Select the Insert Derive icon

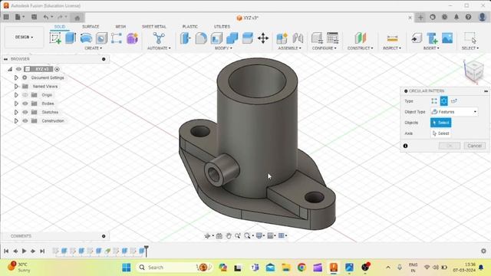(417, 38)
